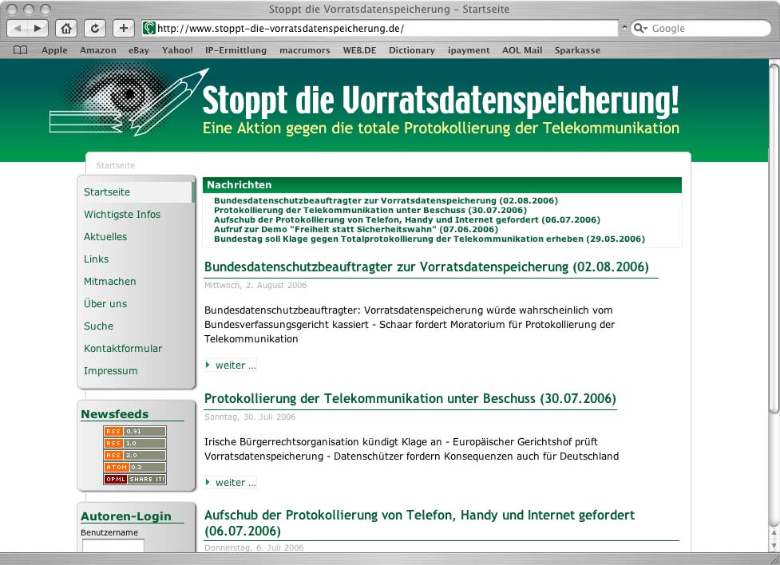Viewport: 780px width, 565px height.
Task: Click the Autoren-Login heading
Action: [126, 516]
